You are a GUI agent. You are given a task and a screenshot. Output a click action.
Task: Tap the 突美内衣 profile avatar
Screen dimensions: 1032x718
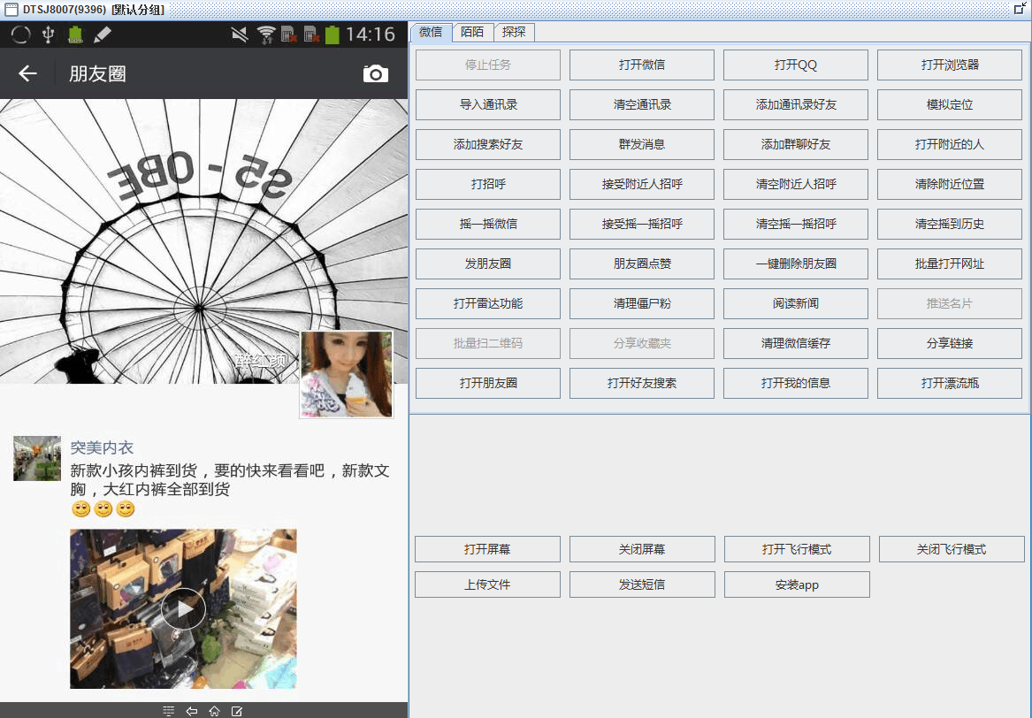[36, 458]
